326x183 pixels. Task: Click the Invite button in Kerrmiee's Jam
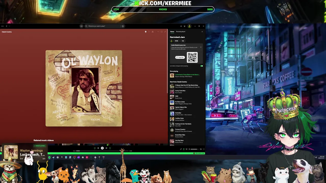pyautogui.click(x=176, y=41)
